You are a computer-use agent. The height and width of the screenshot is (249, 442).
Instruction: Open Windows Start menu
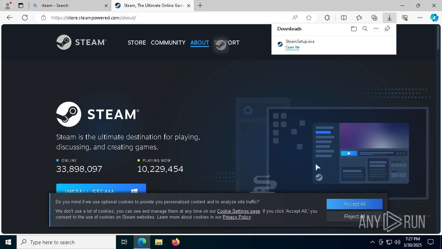8,242
